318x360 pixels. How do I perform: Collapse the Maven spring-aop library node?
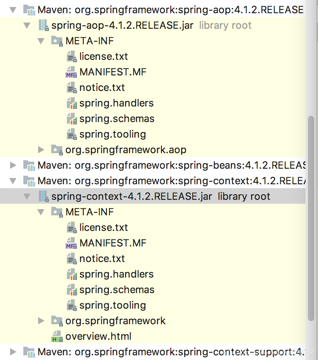[x=13, y=10]
